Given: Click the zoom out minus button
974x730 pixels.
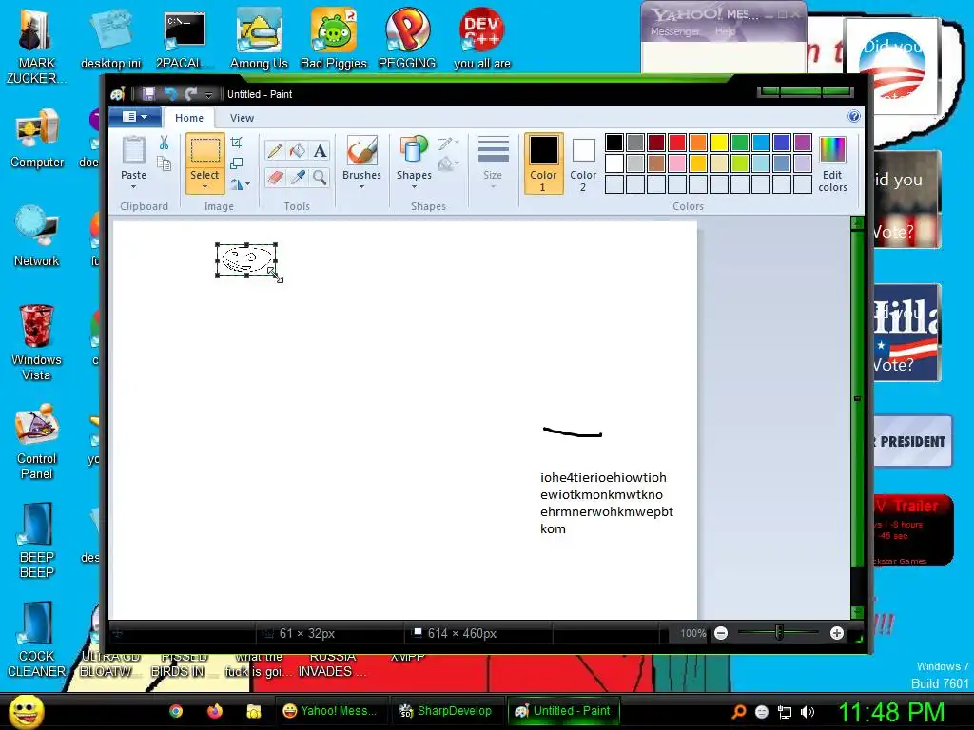Looking at the screenshot, I should 721,633.
